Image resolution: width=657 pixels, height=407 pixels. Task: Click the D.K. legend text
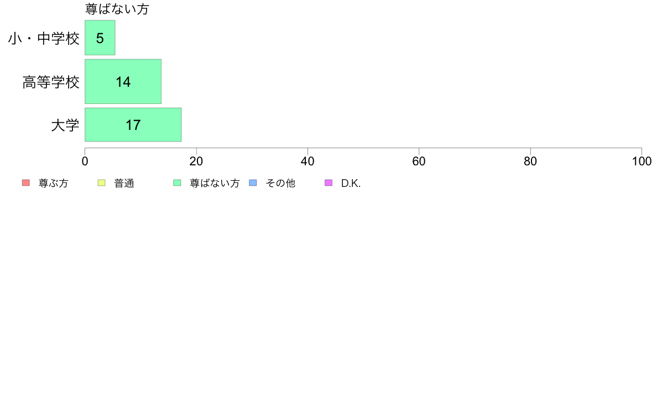point(351,183)
